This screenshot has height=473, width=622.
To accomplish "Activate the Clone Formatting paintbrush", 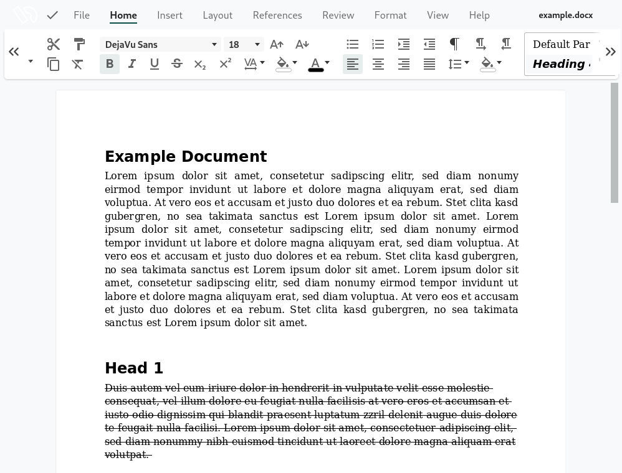I will pos(79,44).
